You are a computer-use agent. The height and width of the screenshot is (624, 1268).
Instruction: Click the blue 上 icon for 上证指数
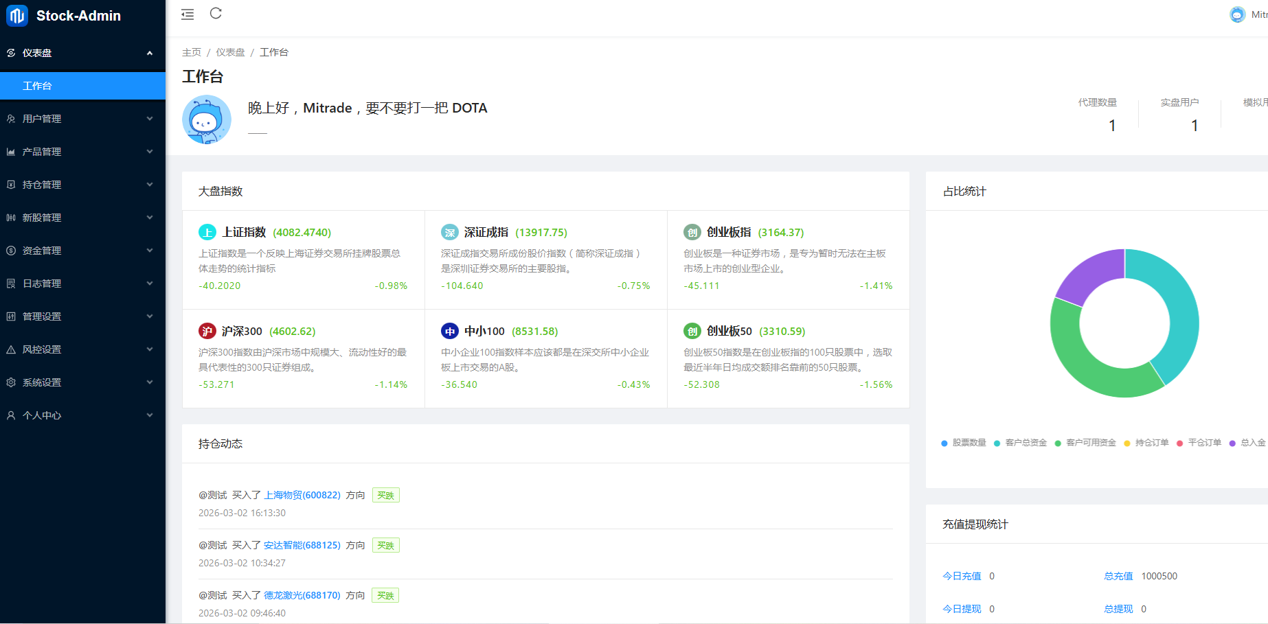pos(207,233)
